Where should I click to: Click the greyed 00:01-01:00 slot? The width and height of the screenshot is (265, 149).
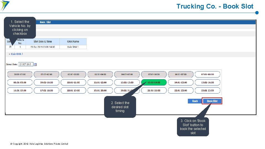click(20, 74)
